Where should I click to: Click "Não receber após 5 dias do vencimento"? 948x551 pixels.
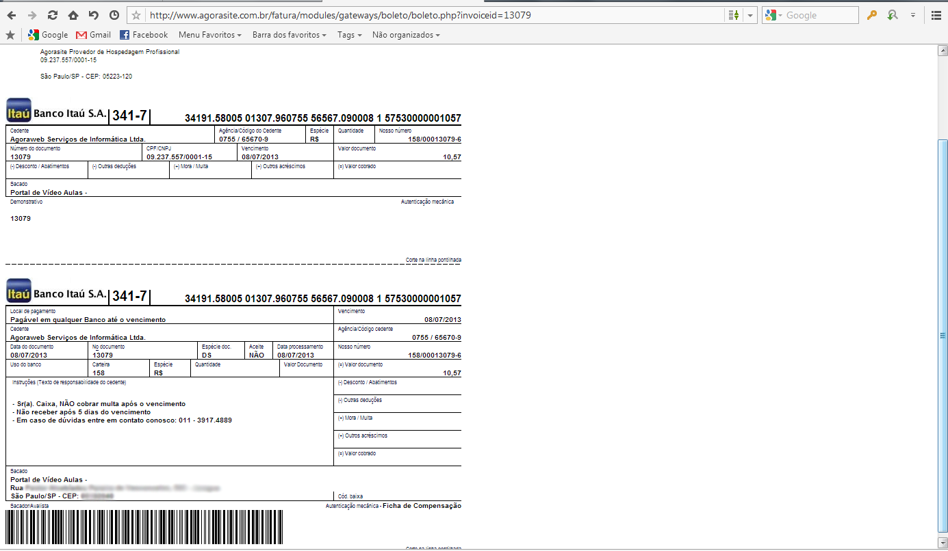(81, 412)
